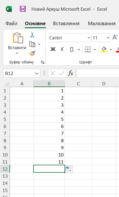The image size is (119, 197).
Task: Confirm entry with formula bar checkmark
Action: pos(62,73)
